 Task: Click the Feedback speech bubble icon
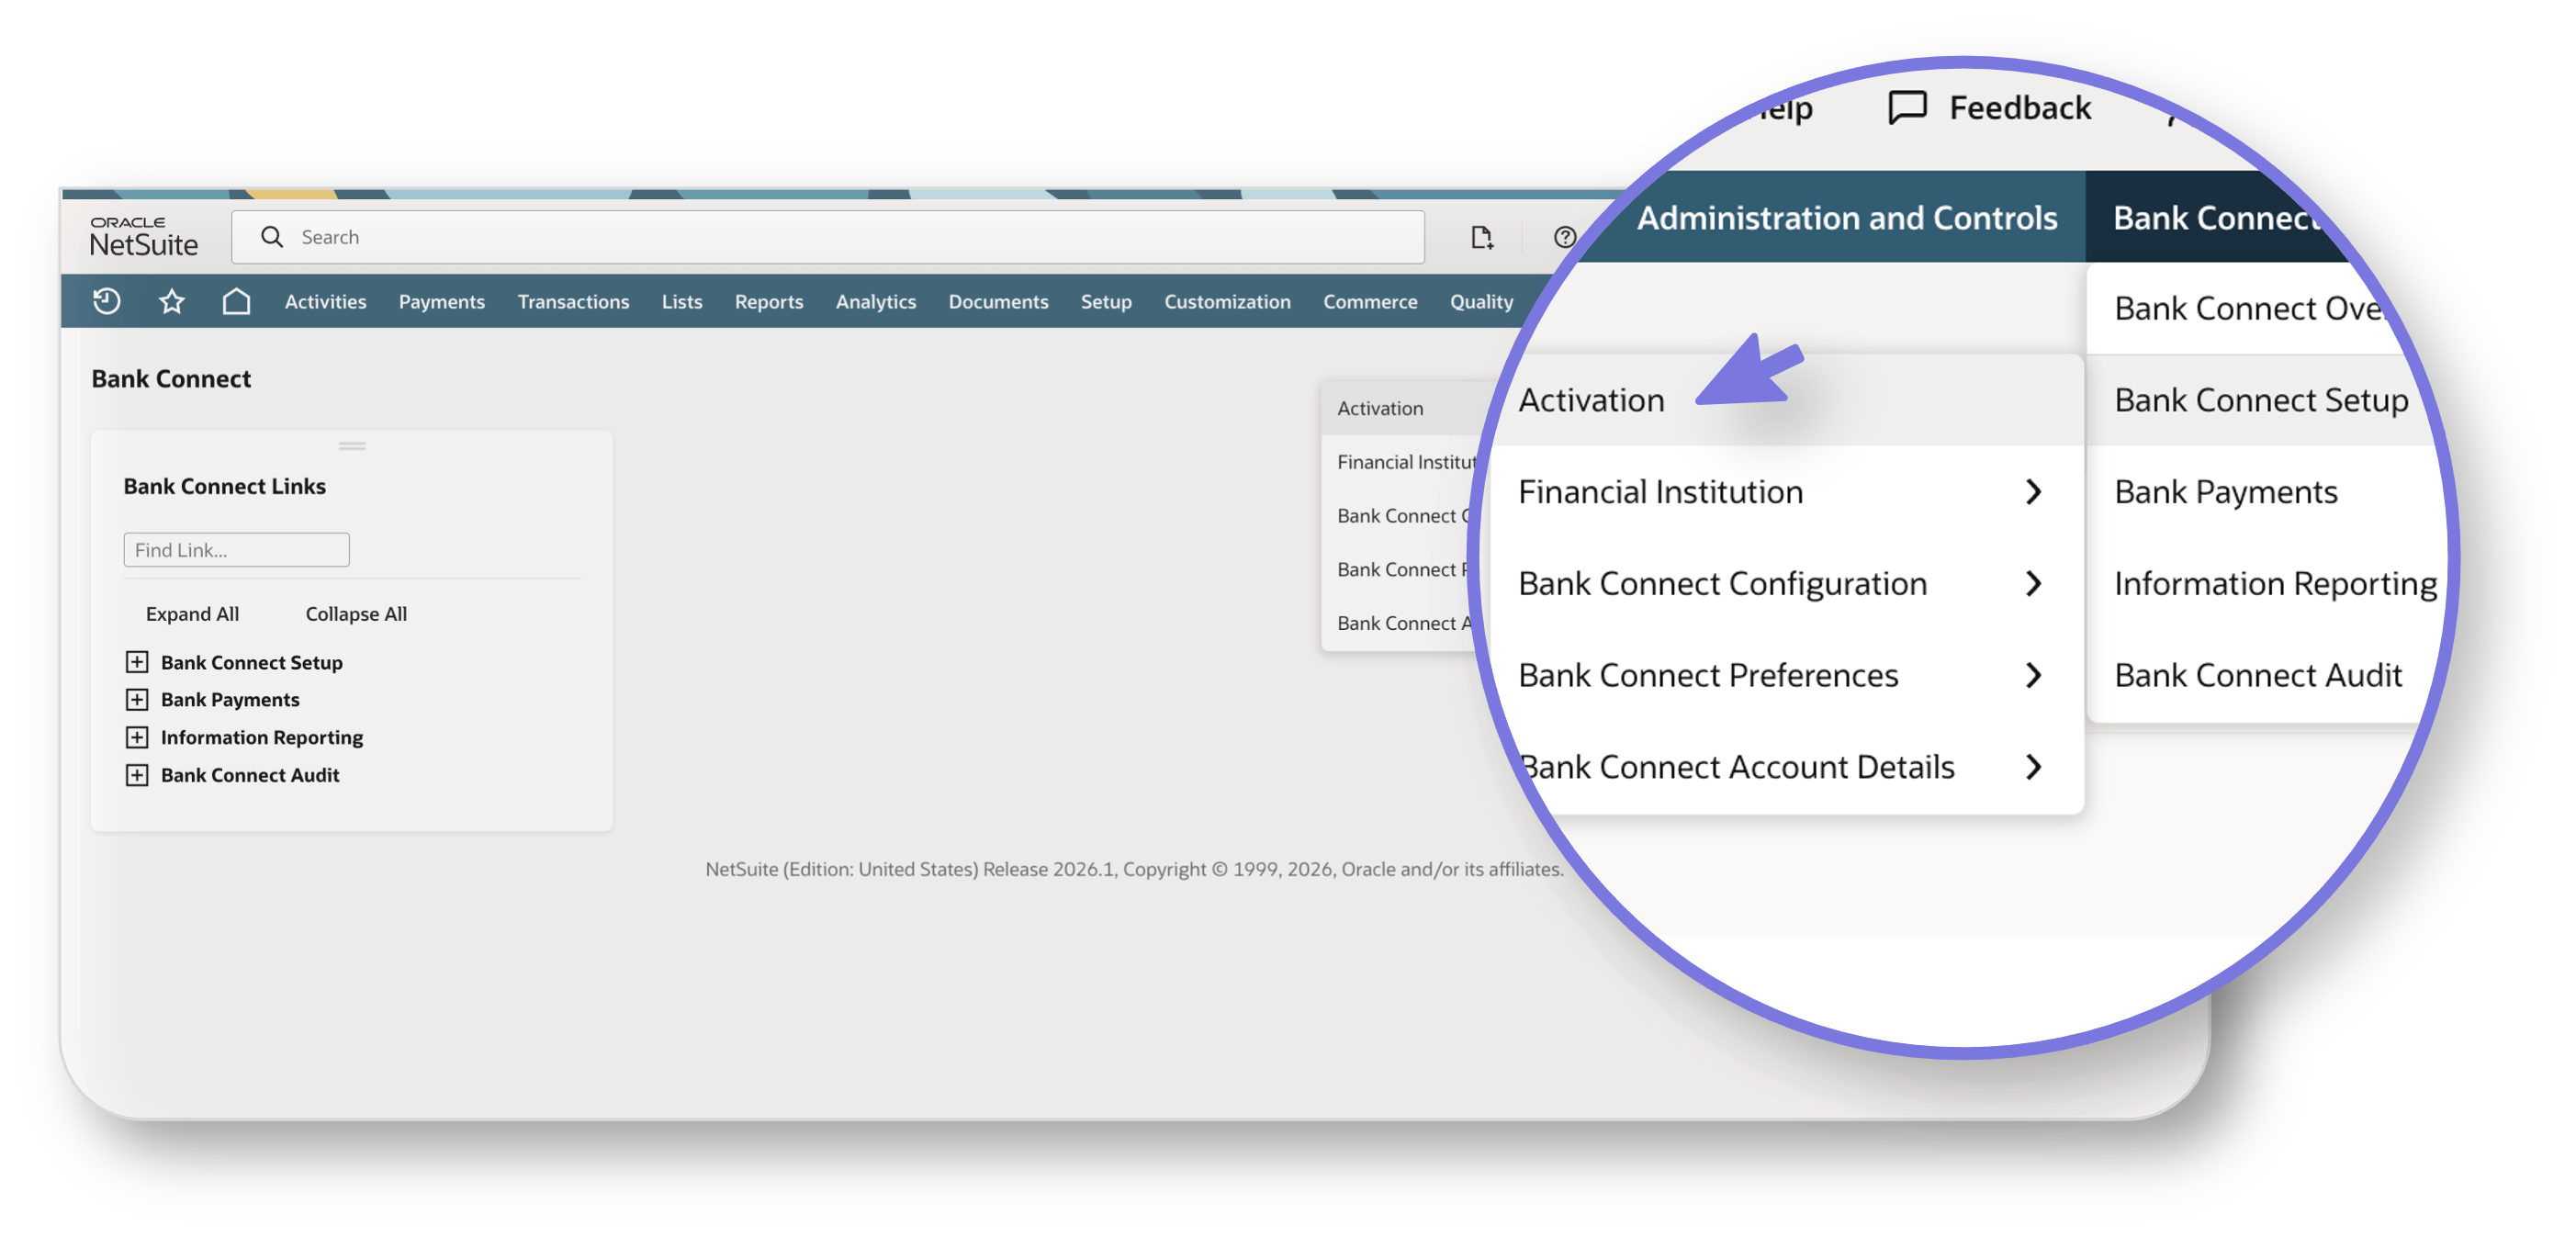click(1907, 107)
